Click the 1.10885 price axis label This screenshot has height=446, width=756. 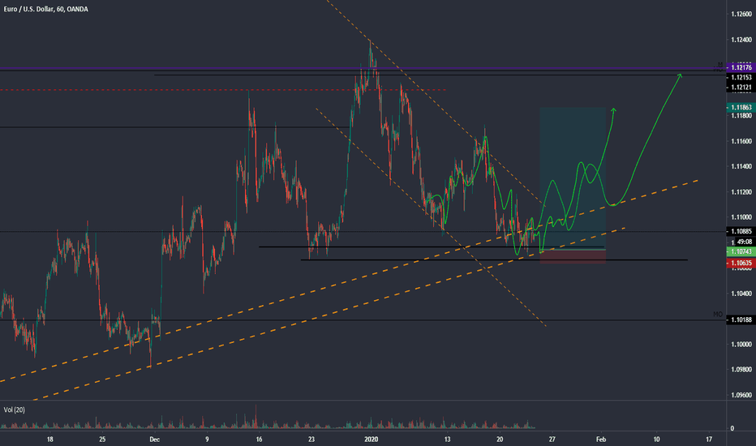[739, 232]
